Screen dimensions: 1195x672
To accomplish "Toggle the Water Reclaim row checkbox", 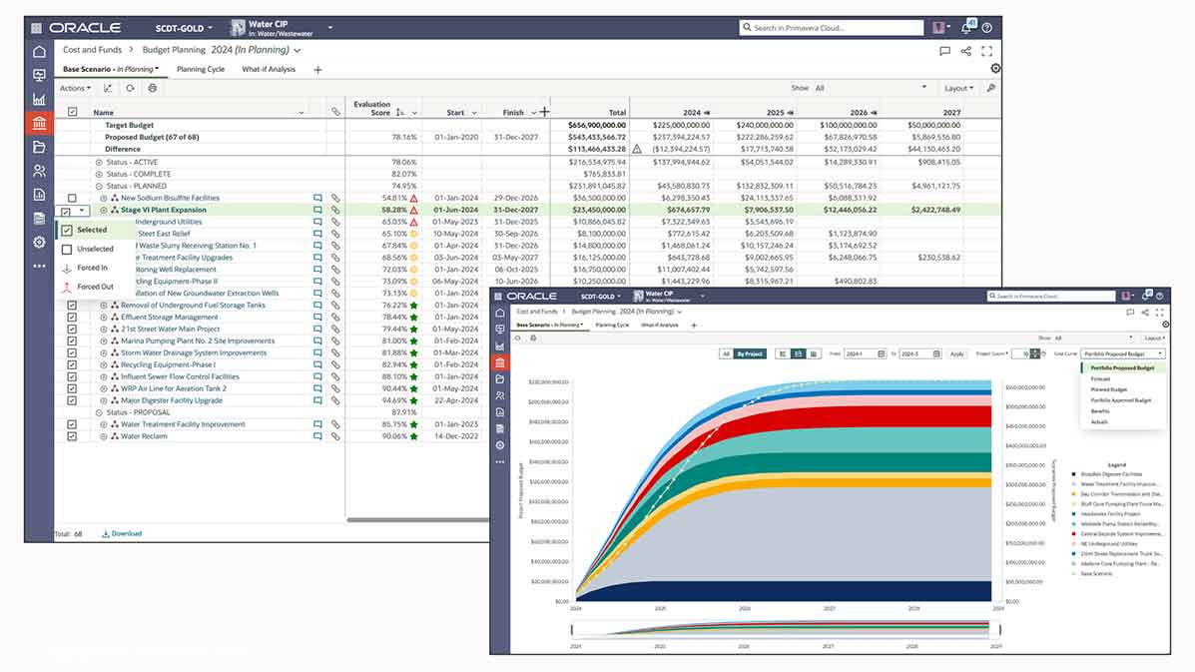I will click(x=72, y=436).
